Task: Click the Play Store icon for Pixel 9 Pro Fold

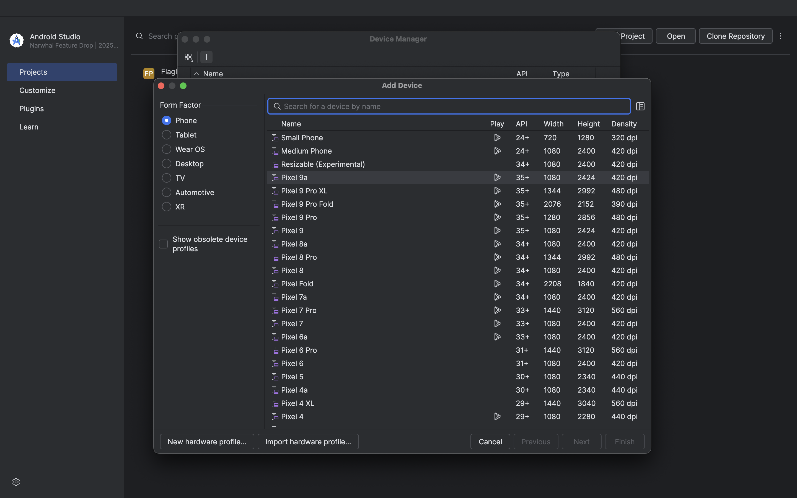Action: pos(497,204)
